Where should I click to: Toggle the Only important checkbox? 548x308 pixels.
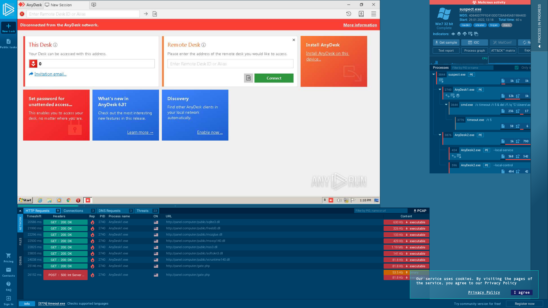tap(517, 68)
